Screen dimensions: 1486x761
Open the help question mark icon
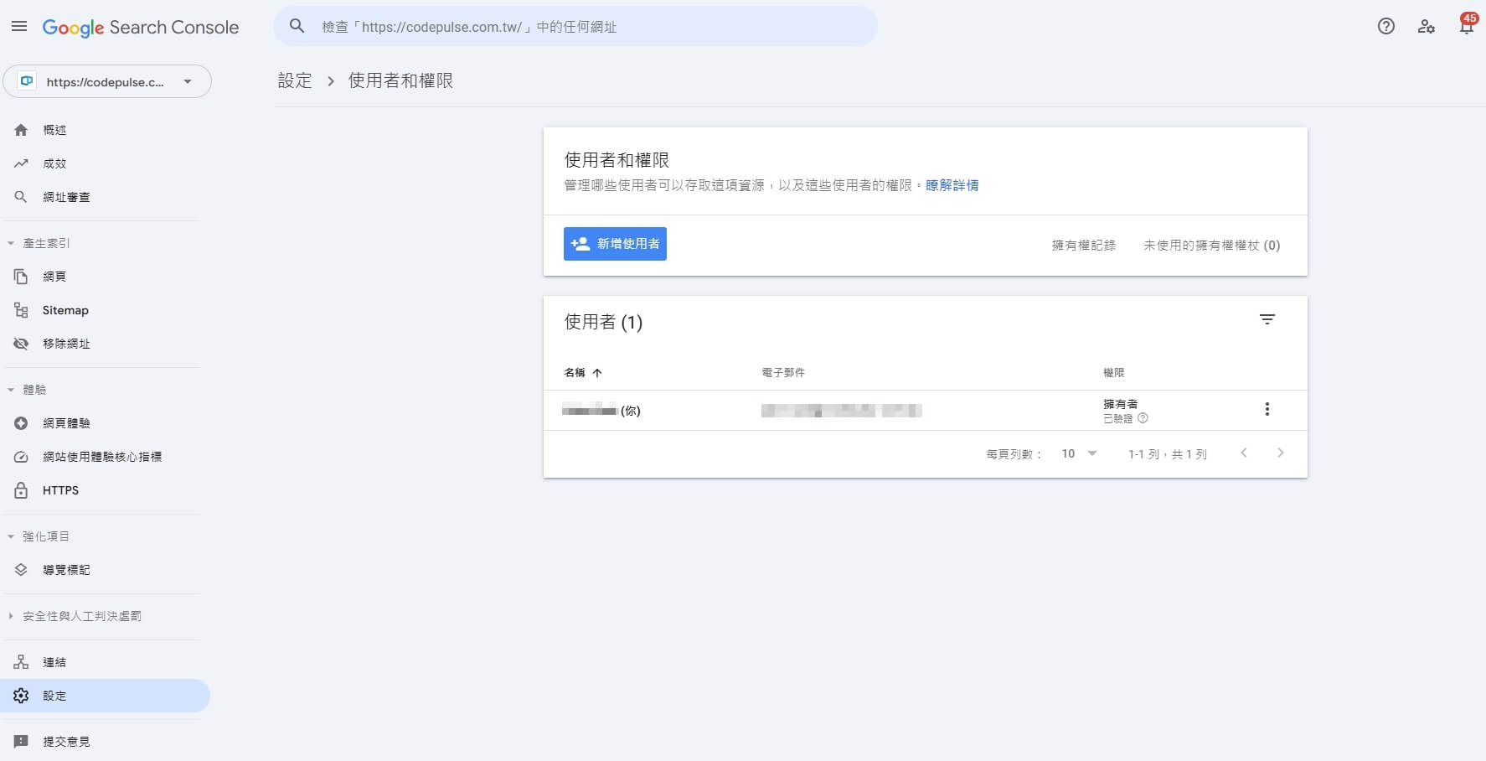tap(1386, 27)
